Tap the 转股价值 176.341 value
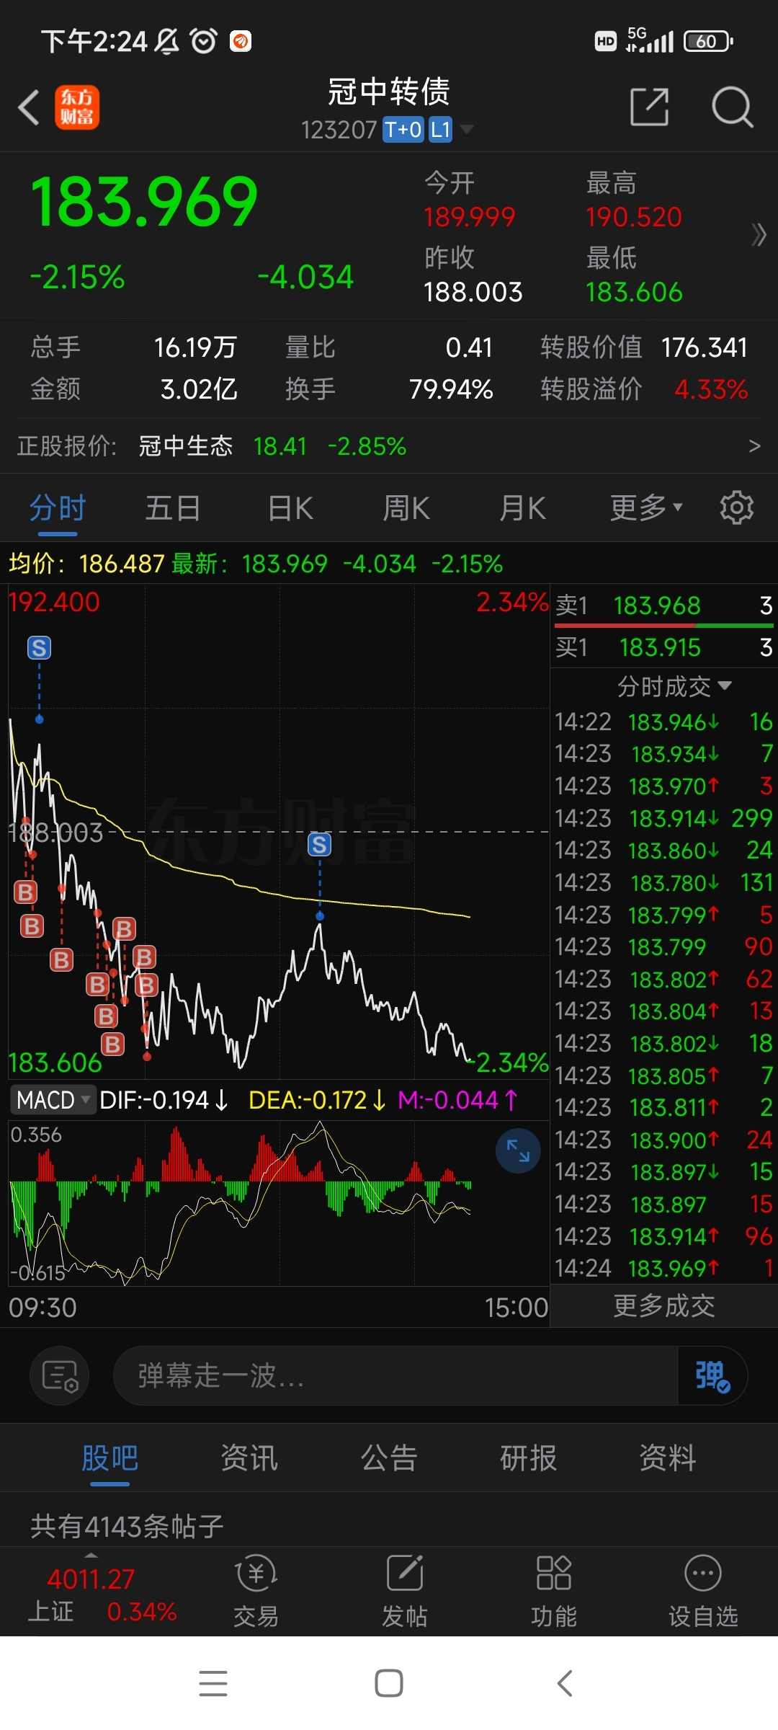778x1730 pixels. click(705, 347)
